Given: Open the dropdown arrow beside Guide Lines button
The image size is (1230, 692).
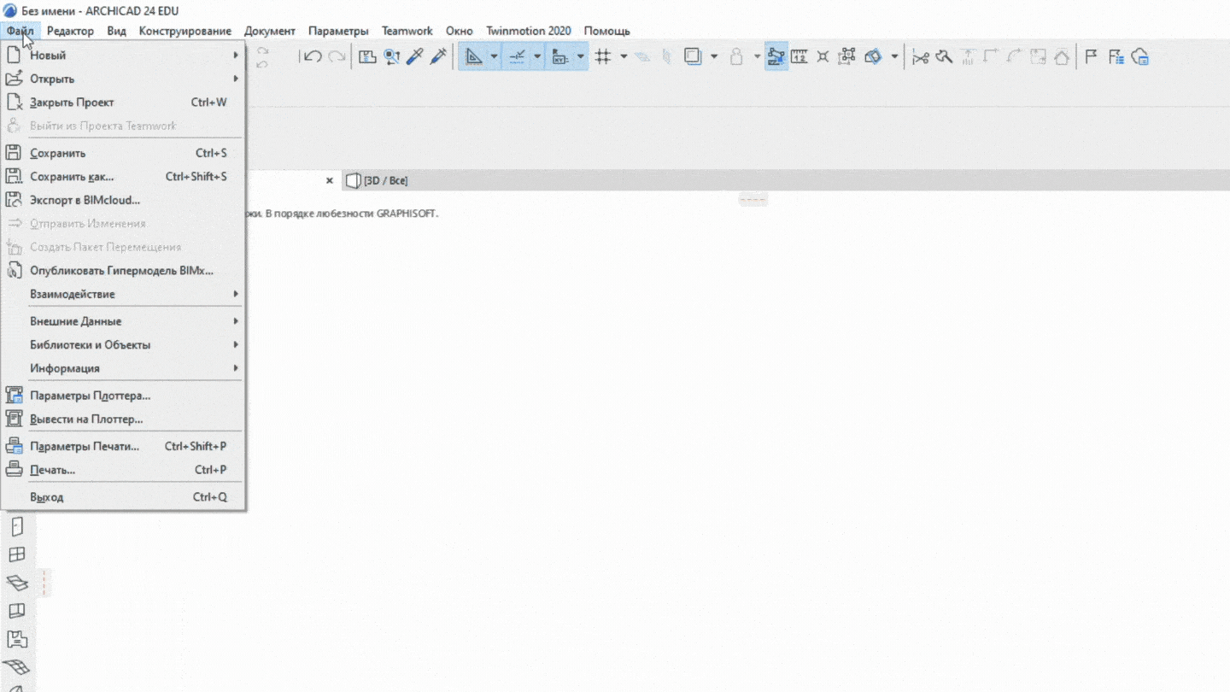Looking at the screenshot, I should [x=494, y=57].
